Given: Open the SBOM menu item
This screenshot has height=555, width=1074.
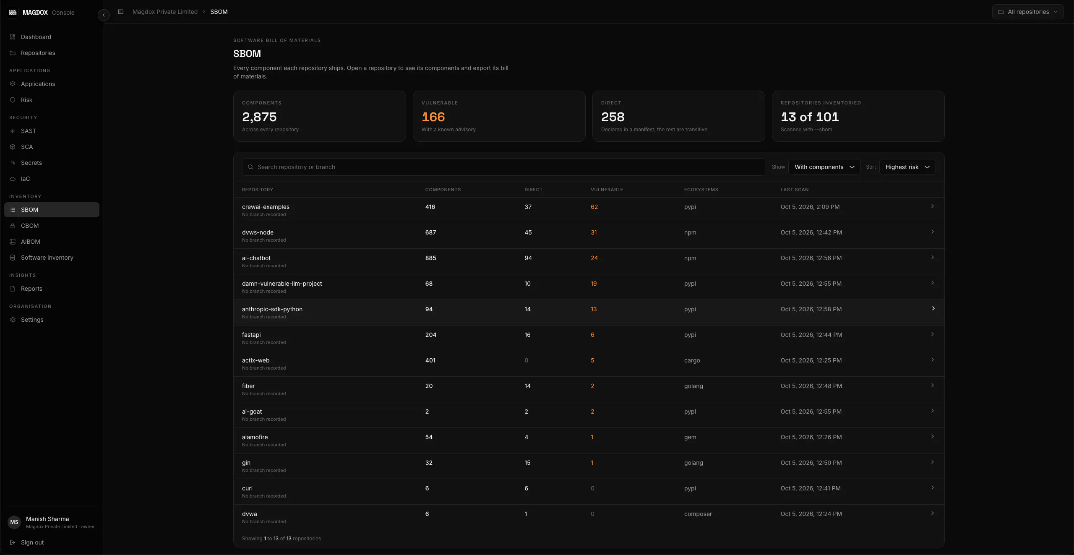Looking at the screenshot, I should 52,210.
